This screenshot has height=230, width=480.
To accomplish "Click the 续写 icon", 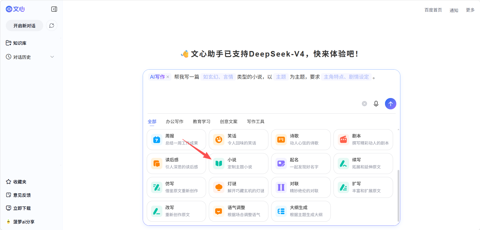I will tap(344, 163).
